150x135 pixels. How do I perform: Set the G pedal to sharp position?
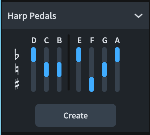click(x=104, y=84)
